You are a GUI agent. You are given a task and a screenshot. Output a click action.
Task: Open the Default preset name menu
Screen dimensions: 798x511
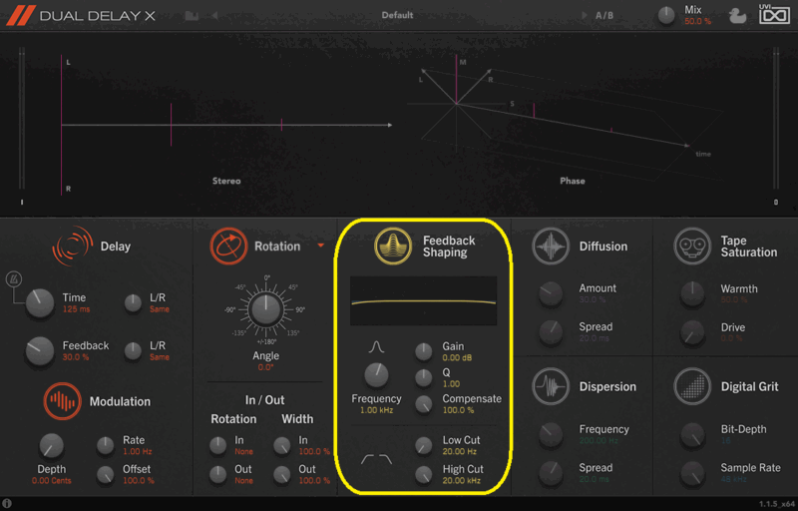pos(397,15)
